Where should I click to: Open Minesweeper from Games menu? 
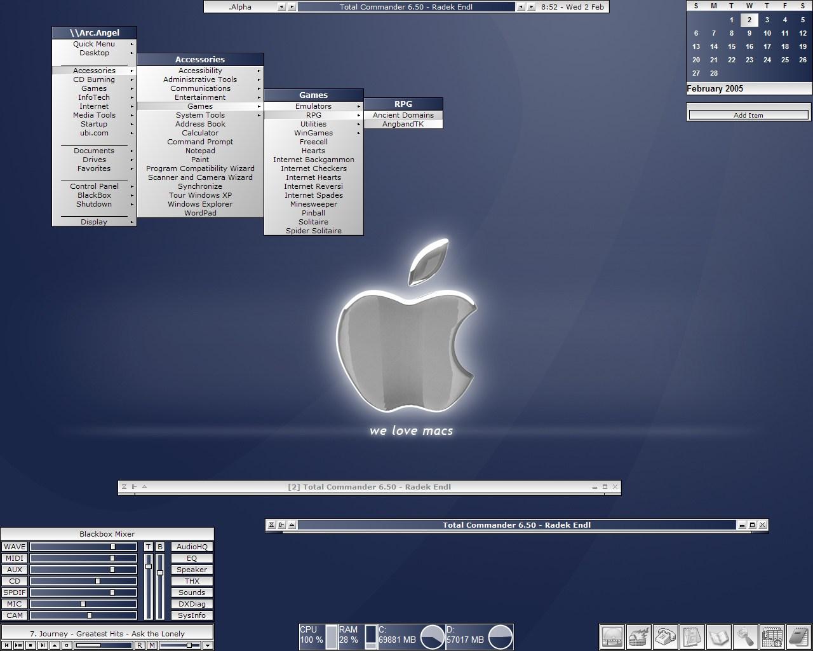tap(313, 204)
